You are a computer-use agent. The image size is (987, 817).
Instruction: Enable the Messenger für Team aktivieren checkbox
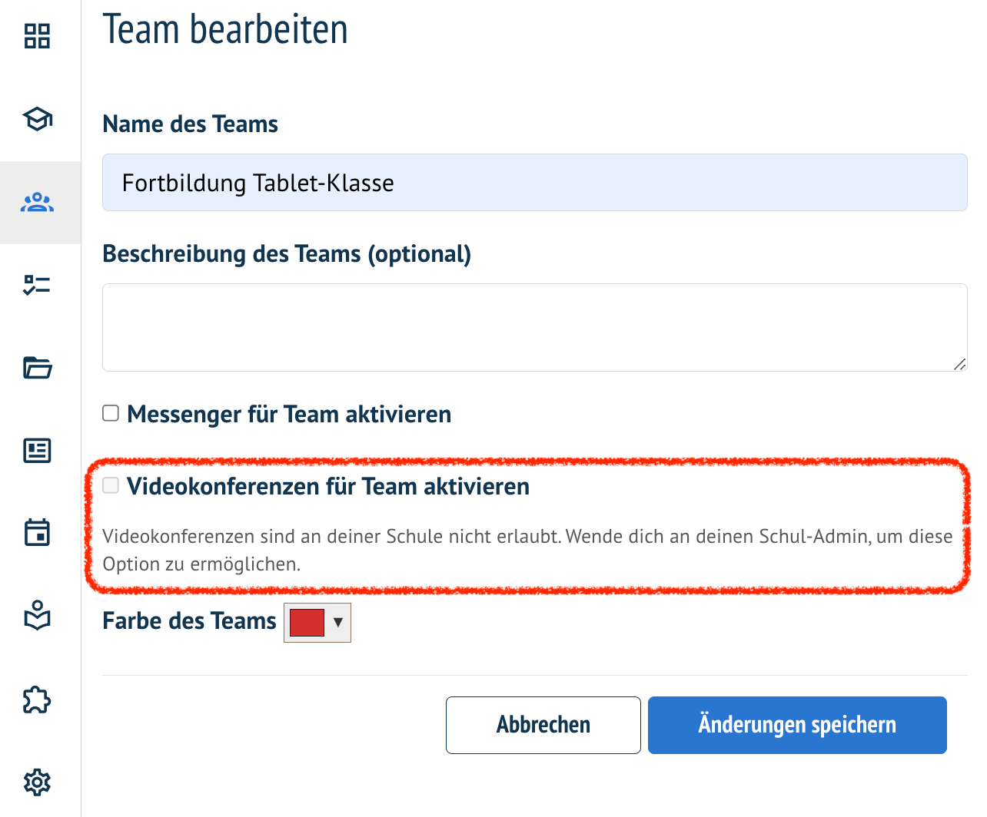111,414
